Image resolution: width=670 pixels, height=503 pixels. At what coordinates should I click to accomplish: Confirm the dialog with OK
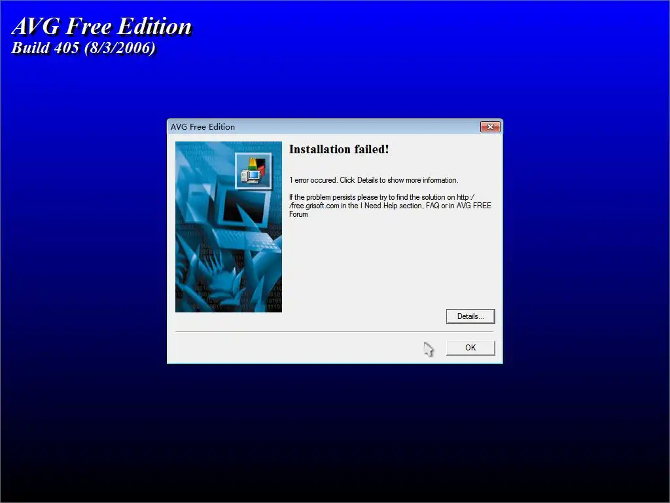tap(470, 348)
